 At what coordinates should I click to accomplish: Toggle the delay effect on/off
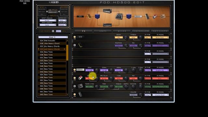point(74,86)
